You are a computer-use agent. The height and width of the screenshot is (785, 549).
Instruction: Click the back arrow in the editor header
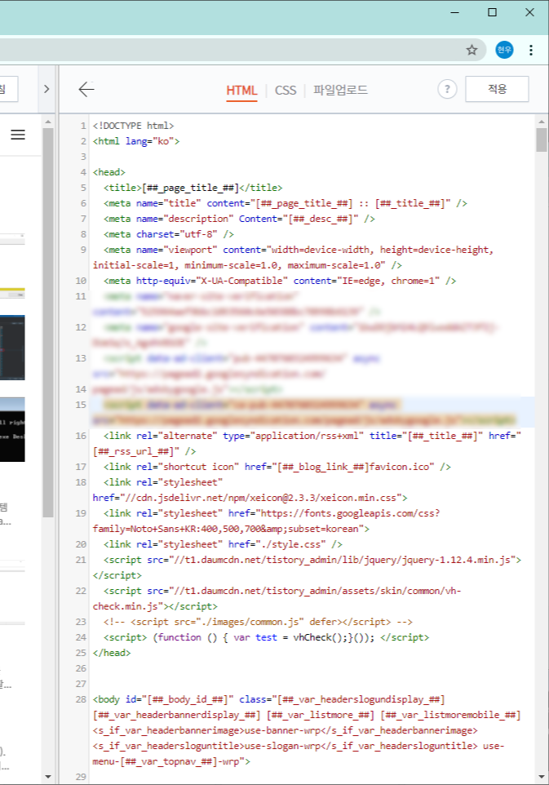(x=86, y=89)
